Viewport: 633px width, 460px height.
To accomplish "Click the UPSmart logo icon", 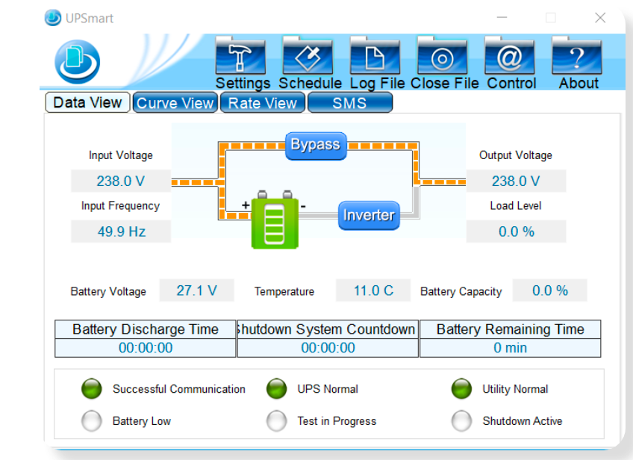I will tap(77, 60).
